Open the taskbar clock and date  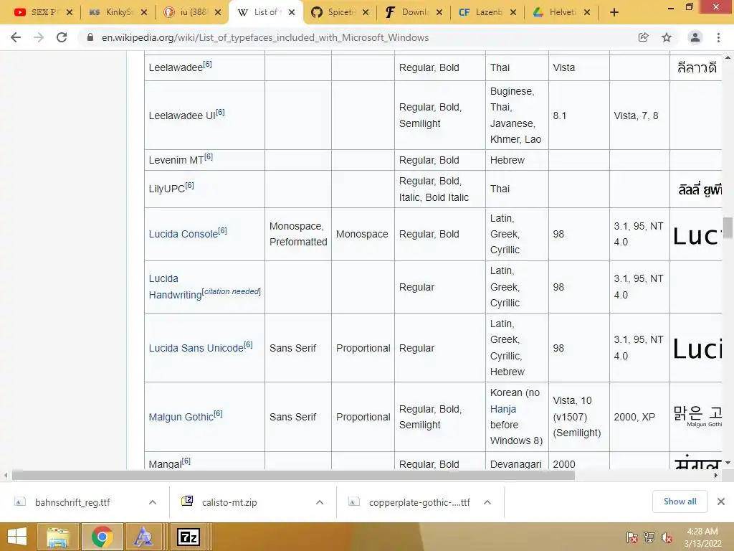(703, 537)
